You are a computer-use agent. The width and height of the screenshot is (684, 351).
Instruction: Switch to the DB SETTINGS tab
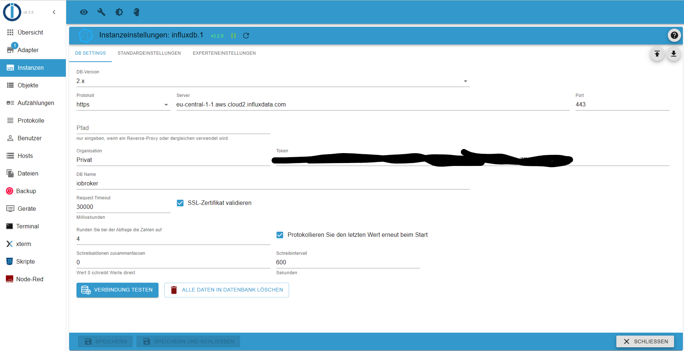click(90, 53)
